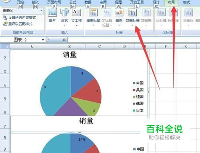The image size is (200, 153).
Task: Click the 德国 legend entry
Action: [x=138, y=97]
